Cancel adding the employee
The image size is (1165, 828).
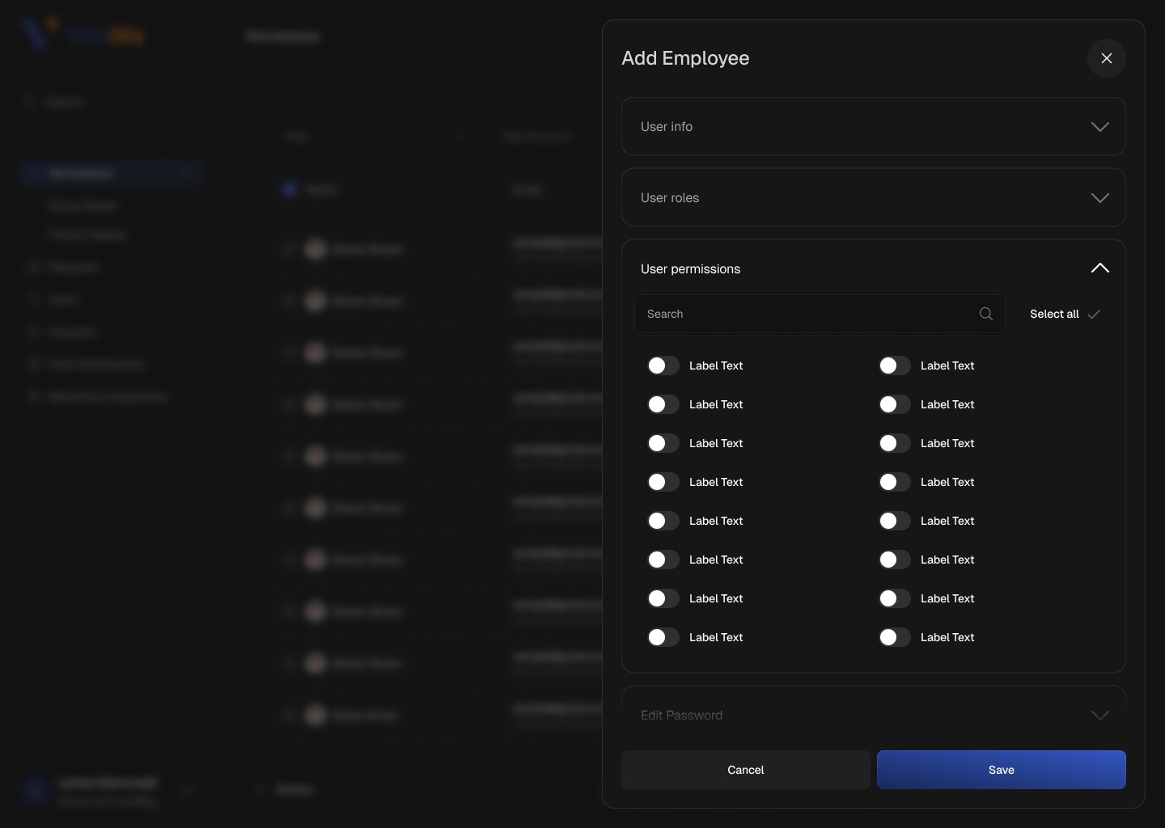(x=746, y=770)
